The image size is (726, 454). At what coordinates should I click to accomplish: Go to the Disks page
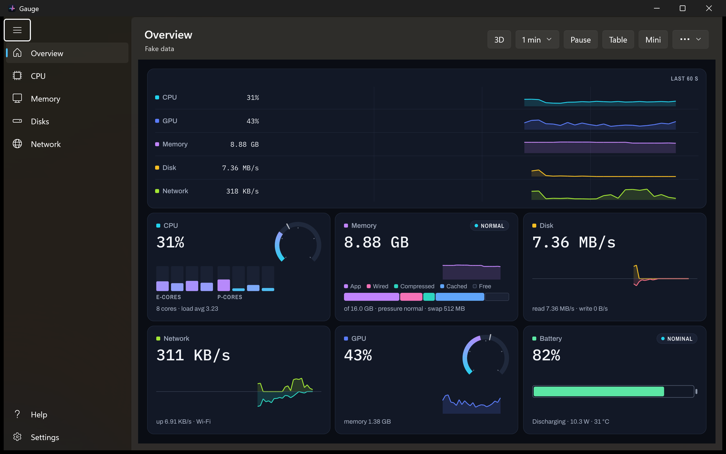[x=66, y=121]
